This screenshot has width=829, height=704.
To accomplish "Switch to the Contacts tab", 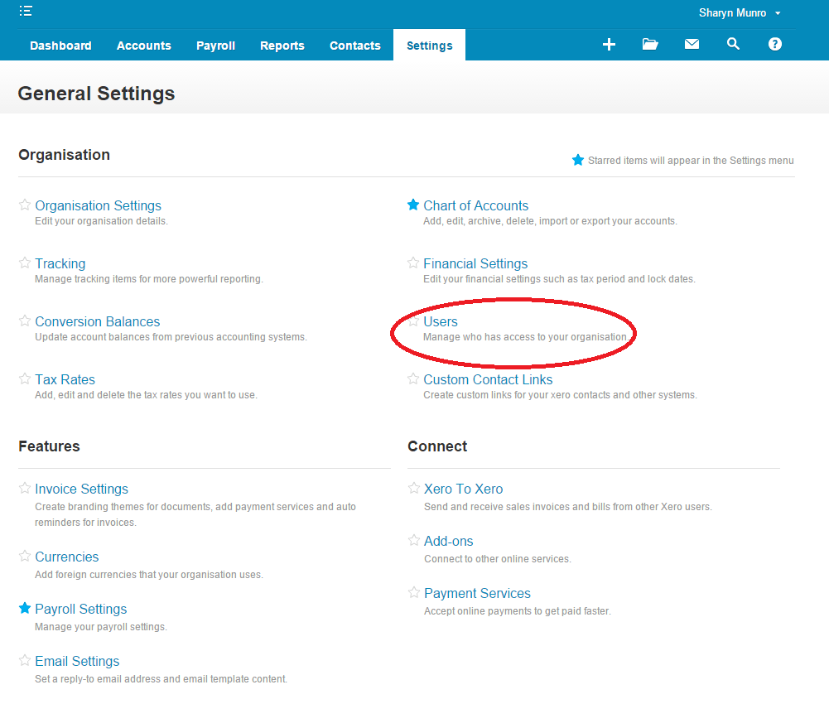I will click(x=354, y=46).
